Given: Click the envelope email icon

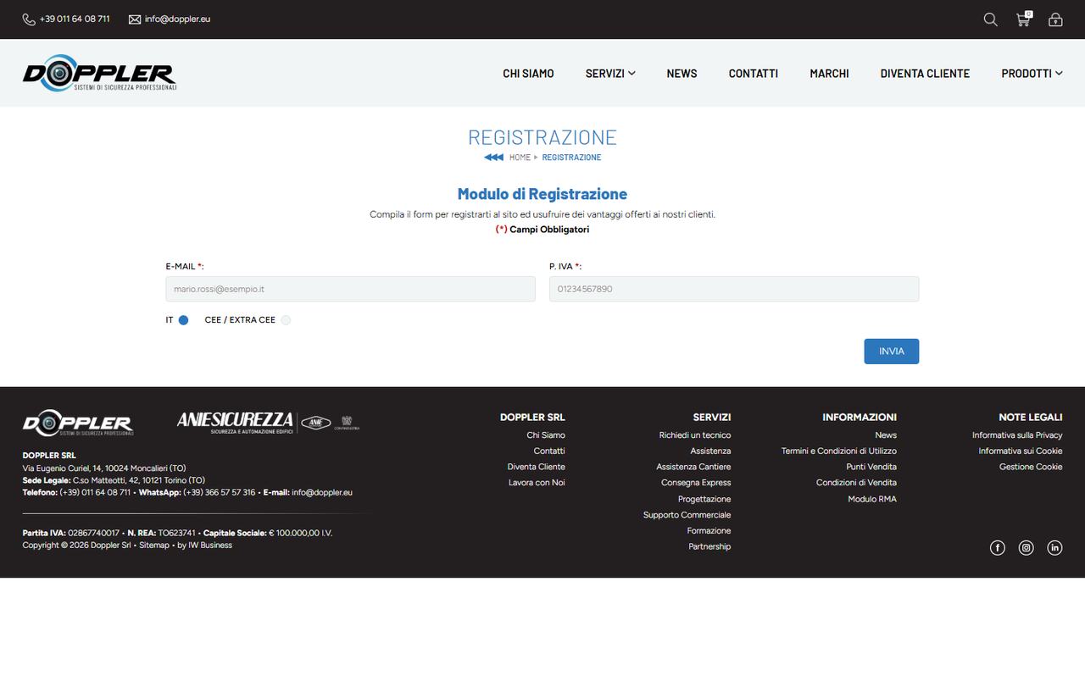Looking at the screenshot, I should point(135,19).
